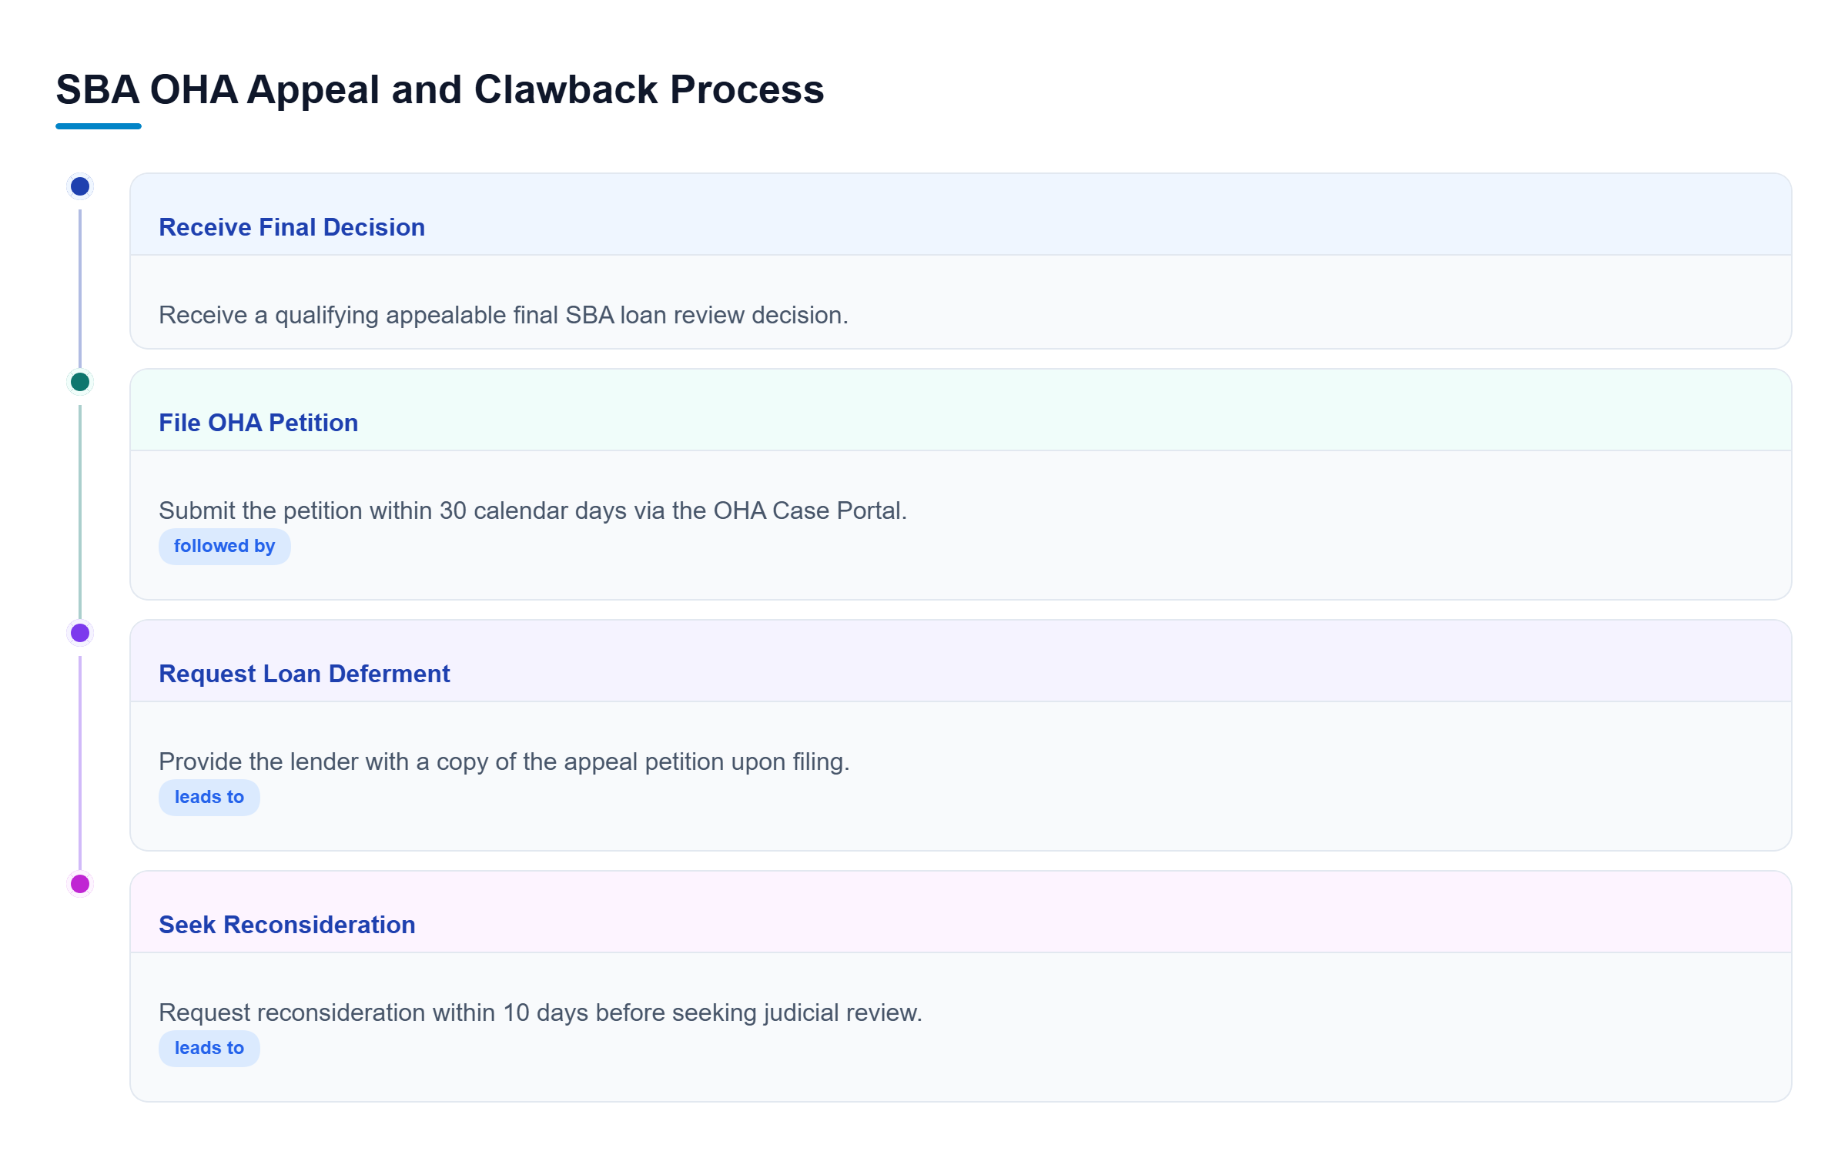This screenshot has height=1158, width=1848.
Task: Click the purple timeline dot for Request Loan Deferment
Action: (x=80, y=633)
